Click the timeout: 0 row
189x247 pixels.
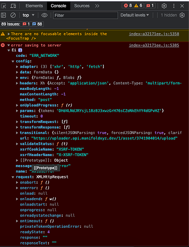[31, 116]
